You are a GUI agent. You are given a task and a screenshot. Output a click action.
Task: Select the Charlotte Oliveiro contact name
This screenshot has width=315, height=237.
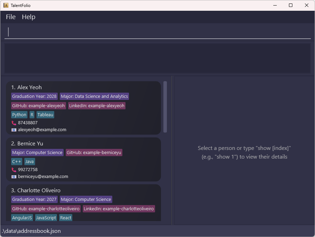point(39,191)
